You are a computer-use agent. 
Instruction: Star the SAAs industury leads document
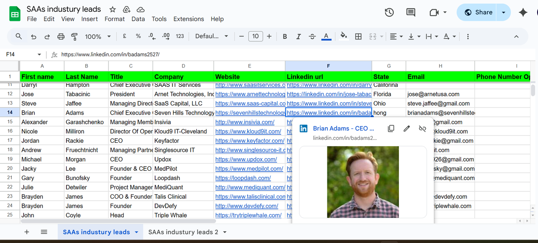tap(112, 9)
